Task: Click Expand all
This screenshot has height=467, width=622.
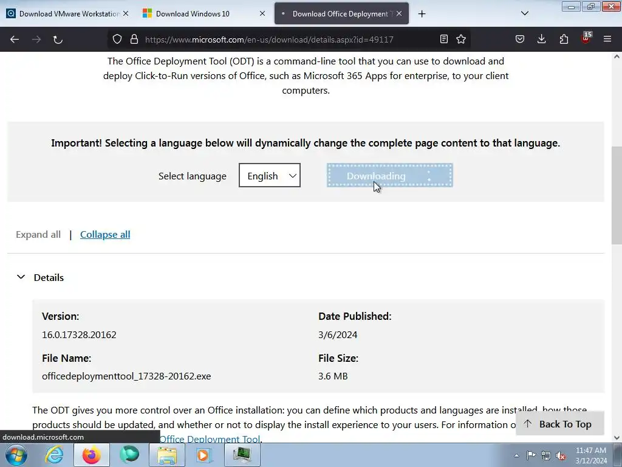Action: pos(38,234)
